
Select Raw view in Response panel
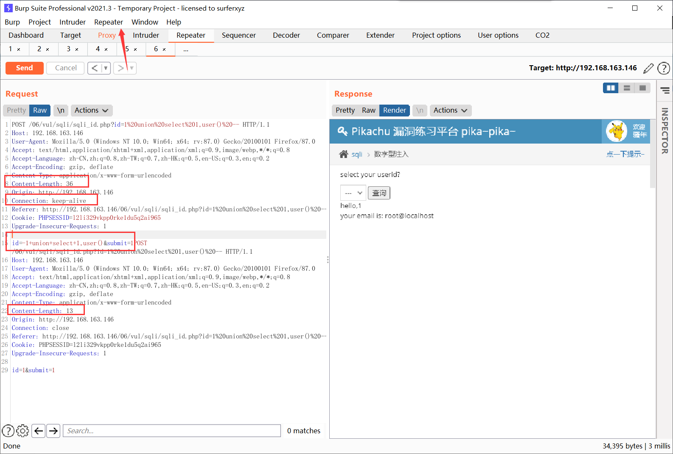coord(369,110)
